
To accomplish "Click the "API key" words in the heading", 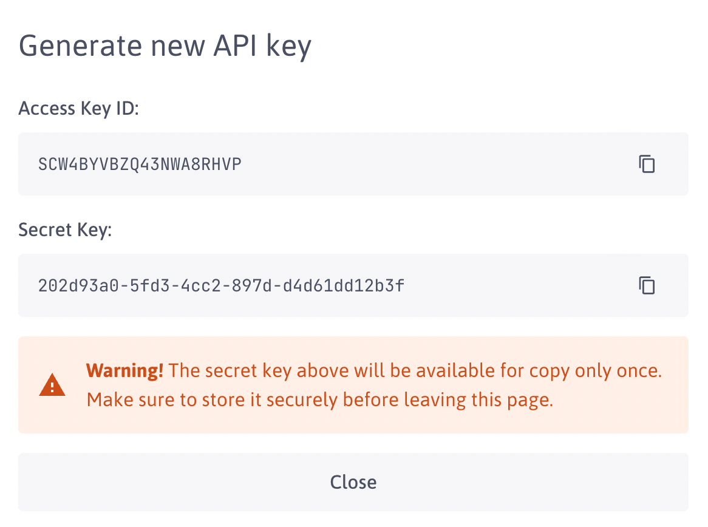I will 262,46.
